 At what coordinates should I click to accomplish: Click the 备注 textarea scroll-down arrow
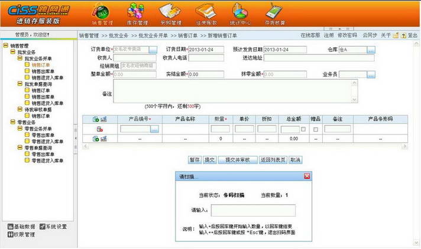coord(354,100)
